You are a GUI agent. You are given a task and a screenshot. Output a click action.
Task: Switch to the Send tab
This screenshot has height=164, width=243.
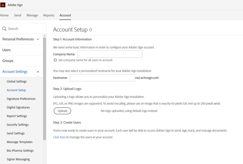(18, 15)
